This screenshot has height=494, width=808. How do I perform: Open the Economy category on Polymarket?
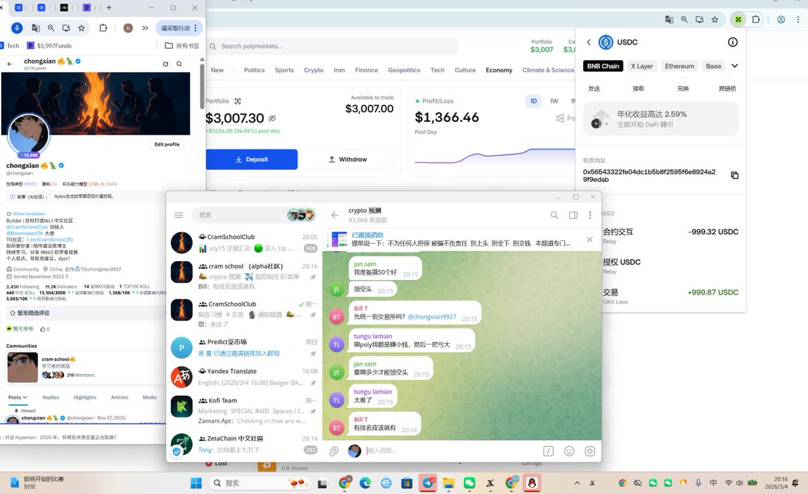[499, 70]
